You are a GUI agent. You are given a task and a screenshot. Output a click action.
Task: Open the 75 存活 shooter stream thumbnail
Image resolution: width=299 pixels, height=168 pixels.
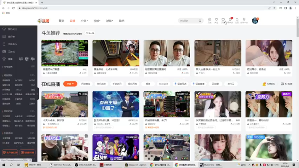tap(65, 104)
